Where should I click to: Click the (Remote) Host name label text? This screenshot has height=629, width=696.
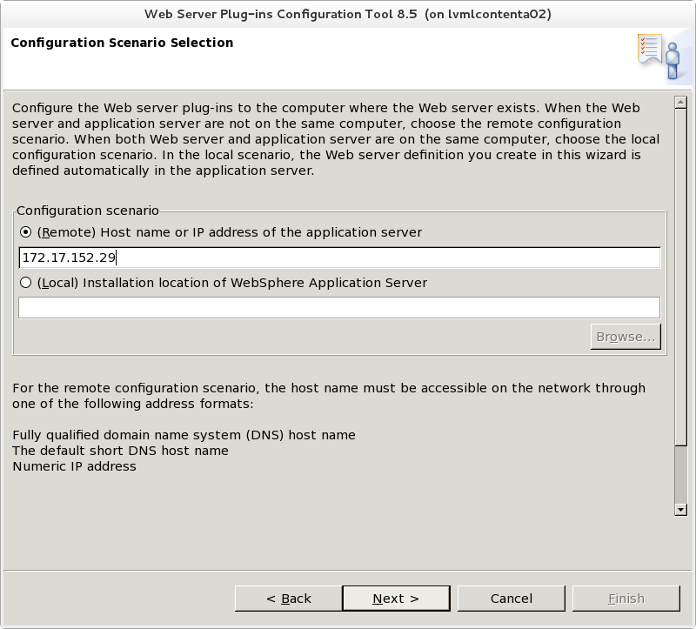(x=230, y=232)
